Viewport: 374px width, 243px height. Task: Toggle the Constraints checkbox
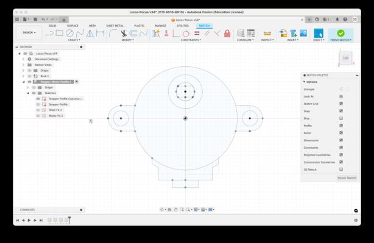pyautogui.click(x=341, y=148)
